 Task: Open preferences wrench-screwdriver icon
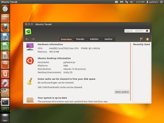pos(141,39)
